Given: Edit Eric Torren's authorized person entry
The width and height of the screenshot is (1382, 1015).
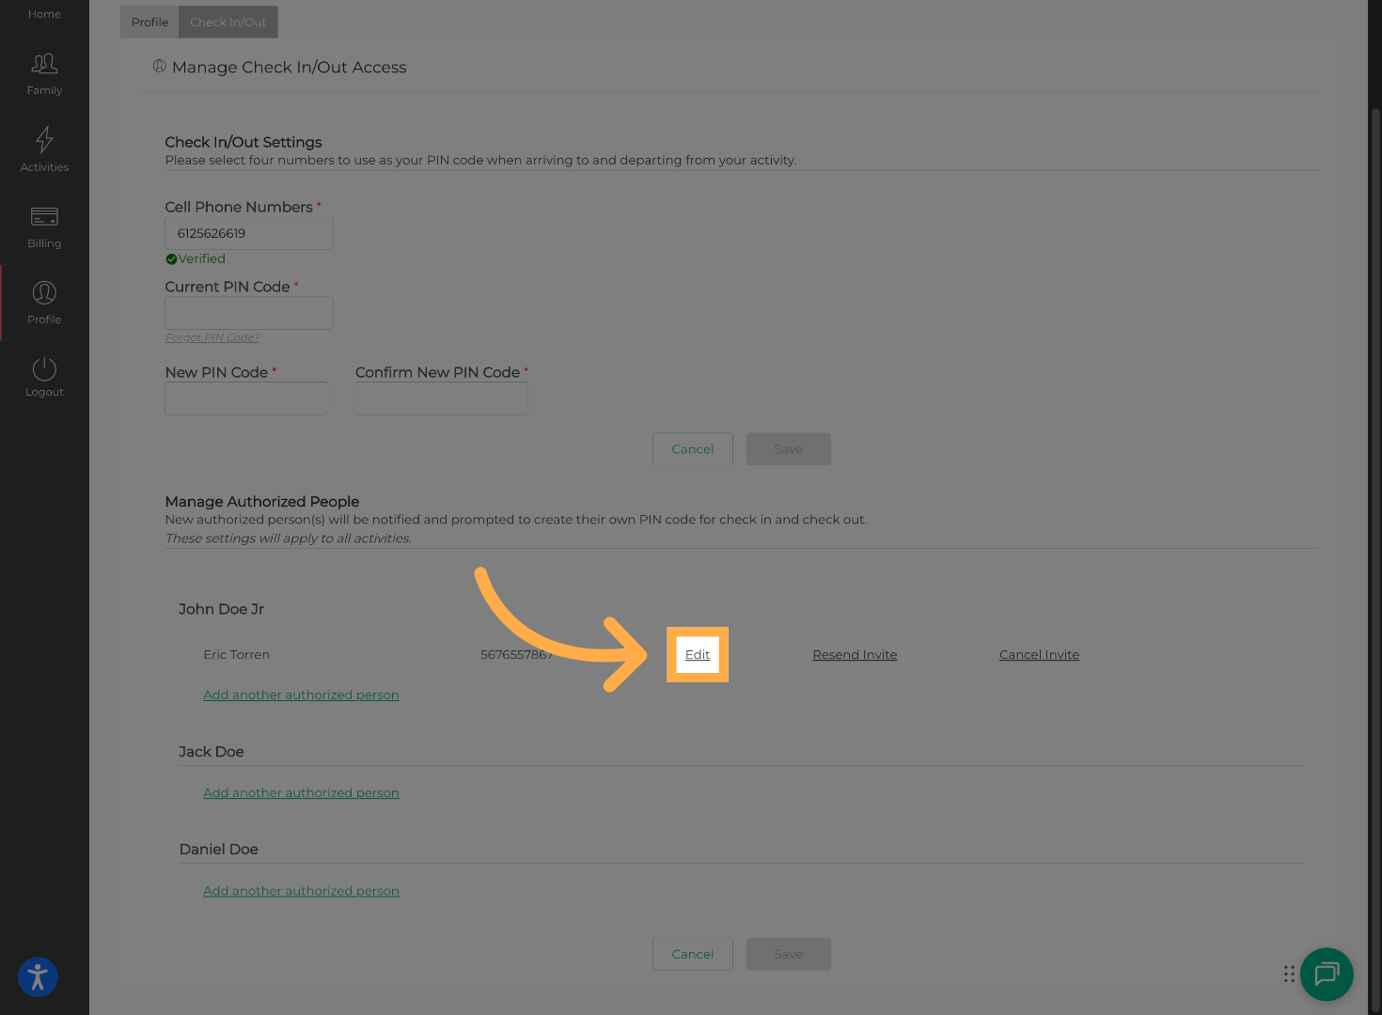Looking at the screenshot, I should [697, 654].
